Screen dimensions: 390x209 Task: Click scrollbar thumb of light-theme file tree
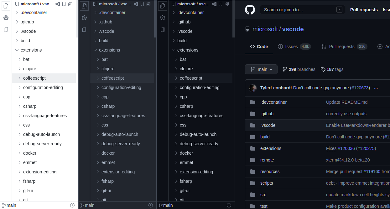pyautogui.click(x=77, y=19)
